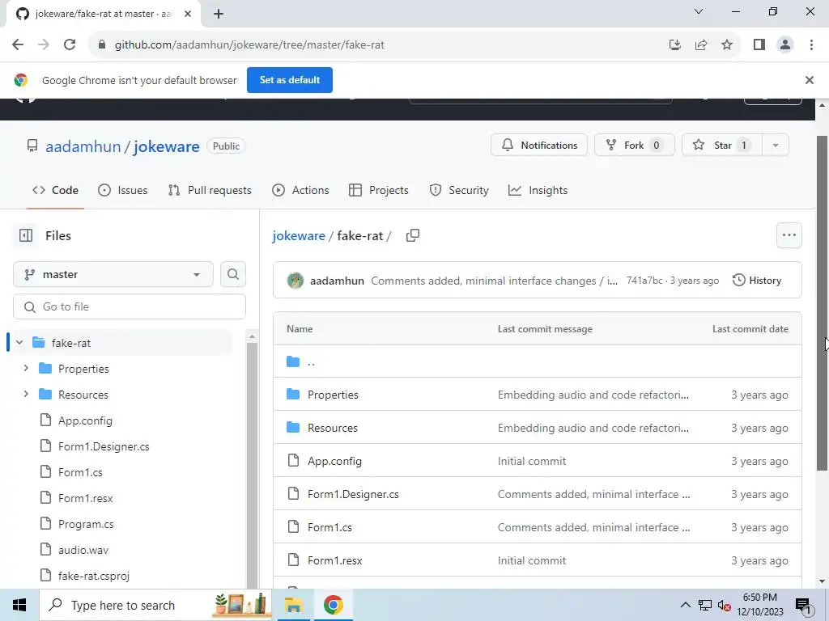
Task: Open App.config in the file table
Action: pyautogui.click(x=334, y=461)
